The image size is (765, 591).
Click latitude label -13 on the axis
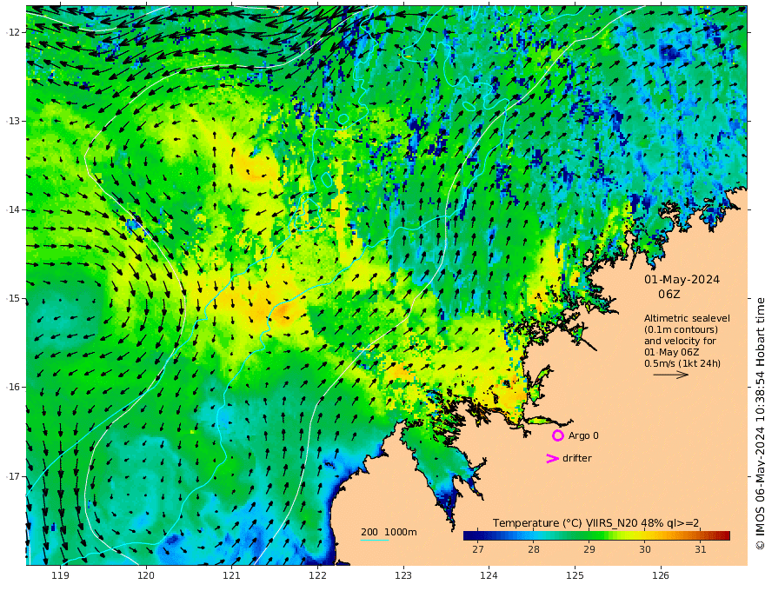13,121
